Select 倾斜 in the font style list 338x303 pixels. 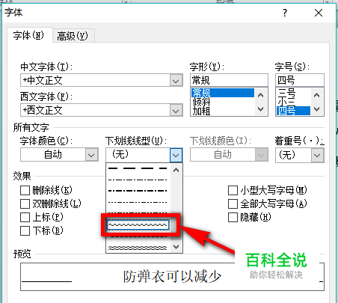point(223,102)
